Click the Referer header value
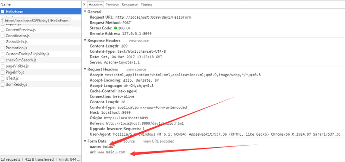Image resolution: width=345 pixels, height=162 pixels. coord(145,124)
